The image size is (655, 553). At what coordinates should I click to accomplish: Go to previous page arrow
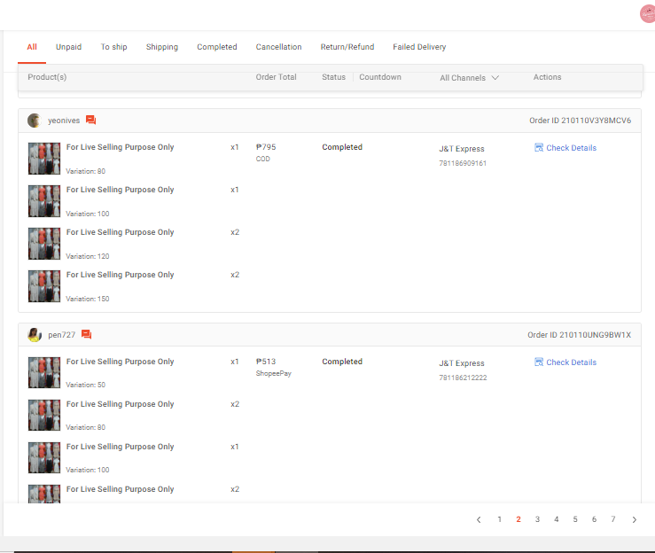(x=479, y=519)
